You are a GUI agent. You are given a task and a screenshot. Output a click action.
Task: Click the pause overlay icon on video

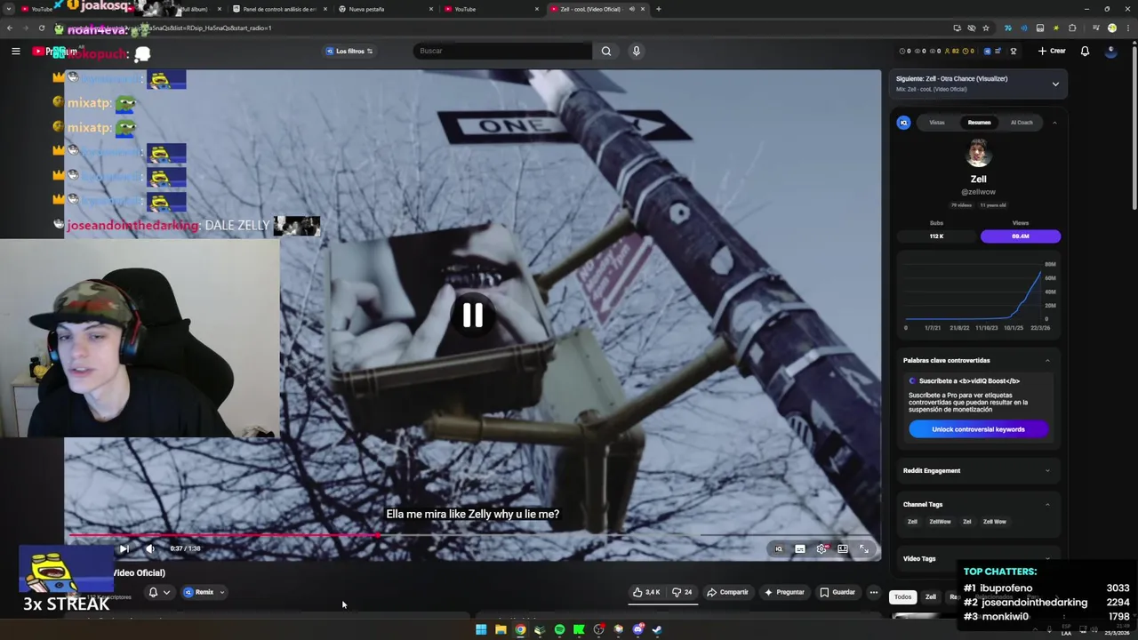pos(472,316)
